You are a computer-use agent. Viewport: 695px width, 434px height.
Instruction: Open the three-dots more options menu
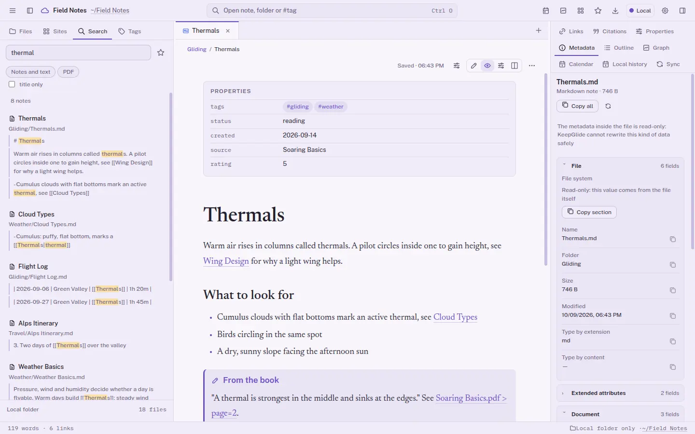pyautogui.click(x=532, y=66)
